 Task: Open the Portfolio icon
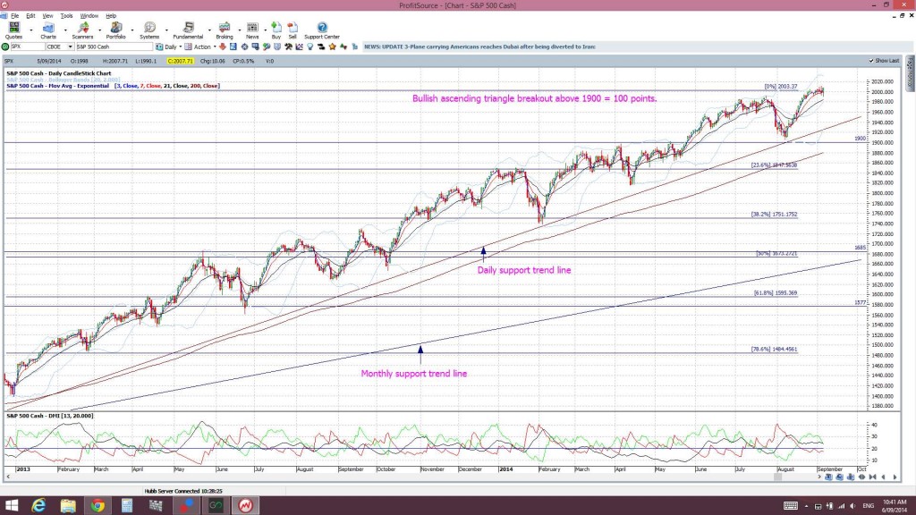tap(115, 30)
